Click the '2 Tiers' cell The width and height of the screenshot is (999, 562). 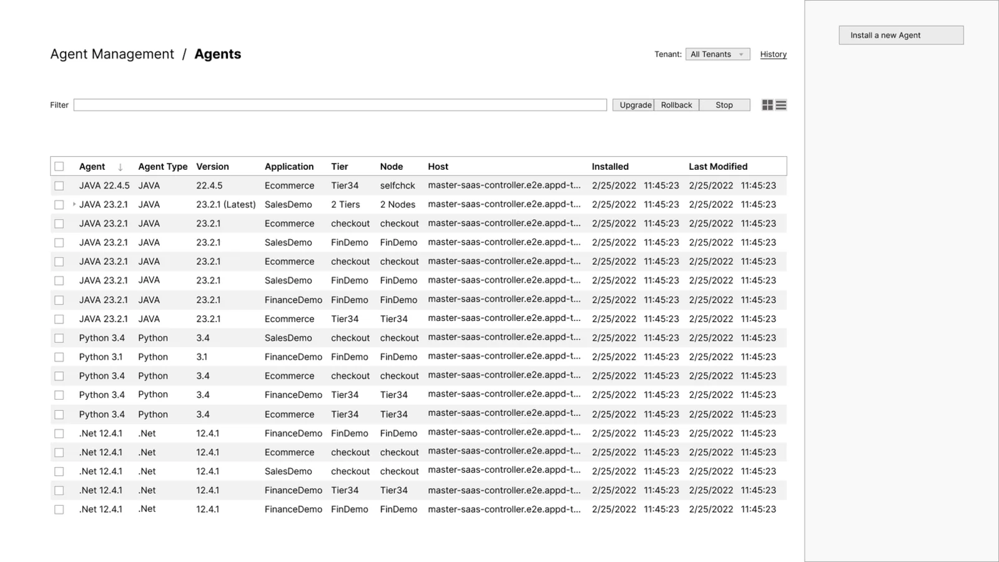point(345,204)
